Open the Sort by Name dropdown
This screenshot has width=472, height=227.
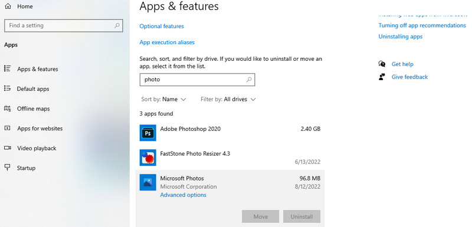pyautogui.click(x=164, y=99)
